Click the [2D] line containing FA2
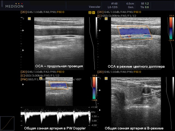The height and width of the screenshot is (131, 175). [x=42, y=72]
